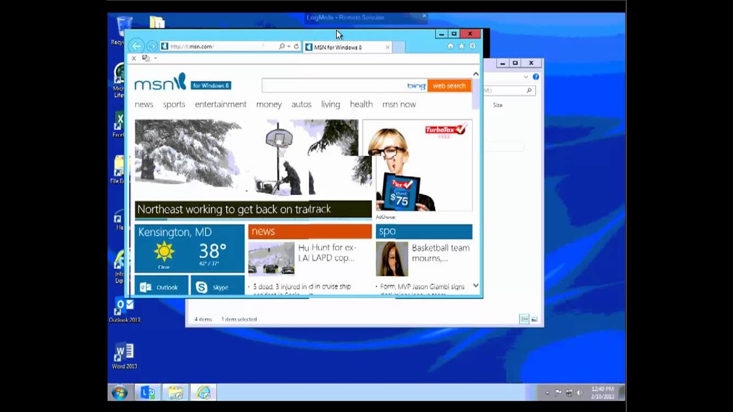Click the toolbar icon next to the X
Viewport: 733px width, 412px height.
tap(145, 58)
